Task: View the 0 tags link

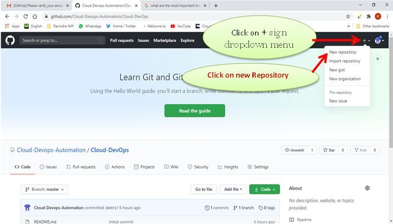Action: click(267, 208)
